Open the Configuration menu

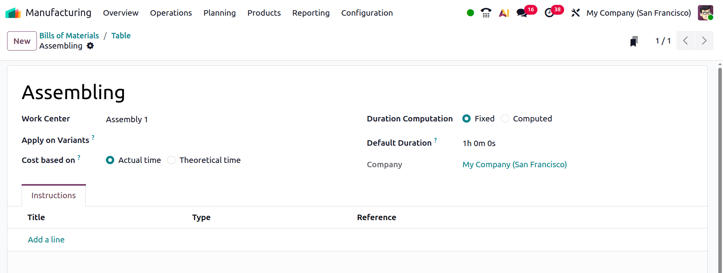pos(367,13)
